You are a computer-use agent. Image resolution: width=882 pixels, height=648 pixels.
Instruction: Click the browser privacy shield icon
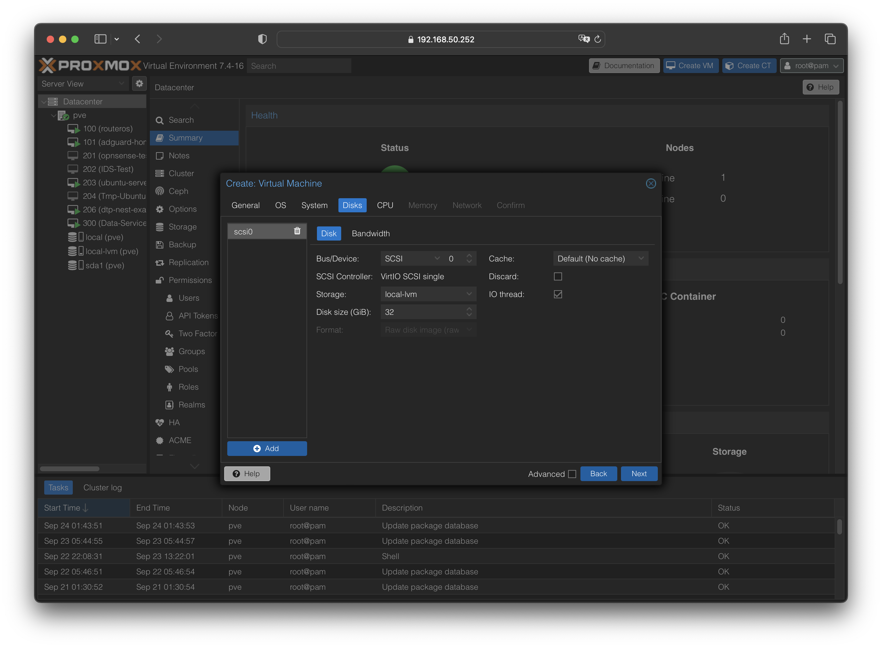(262, 39)
